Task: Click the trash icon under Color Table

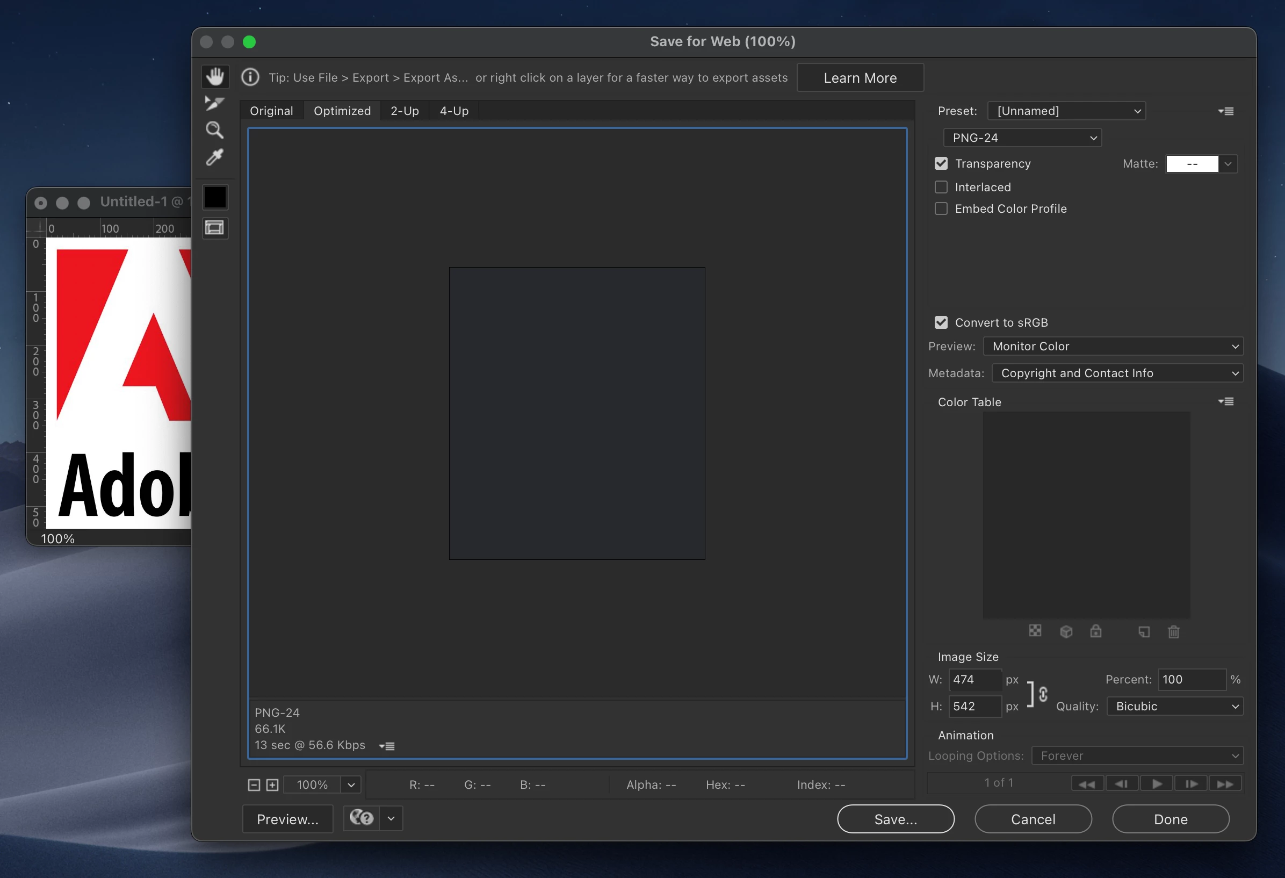Action: [x=1173, y=631]
